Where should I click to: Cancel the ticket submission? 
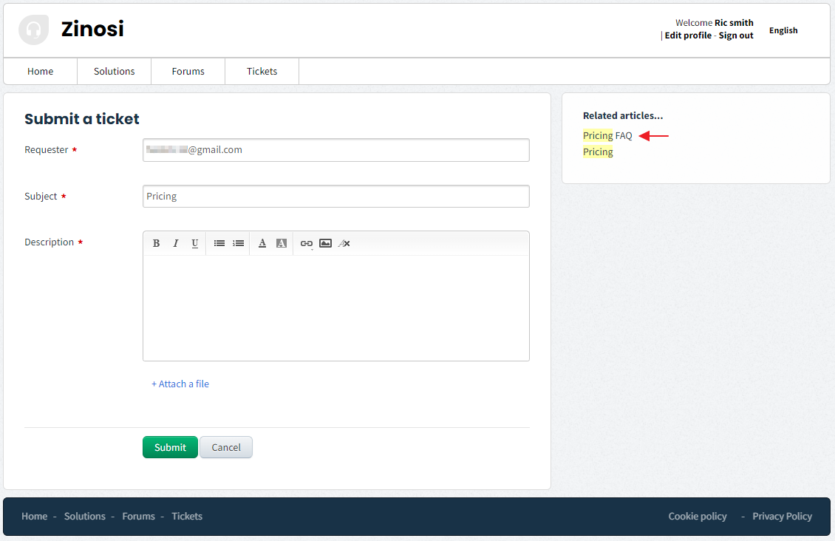[x=226, y=447]
